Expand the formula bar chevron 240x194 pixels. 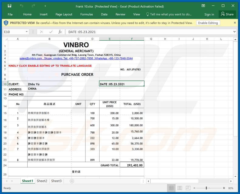[234, 32]
